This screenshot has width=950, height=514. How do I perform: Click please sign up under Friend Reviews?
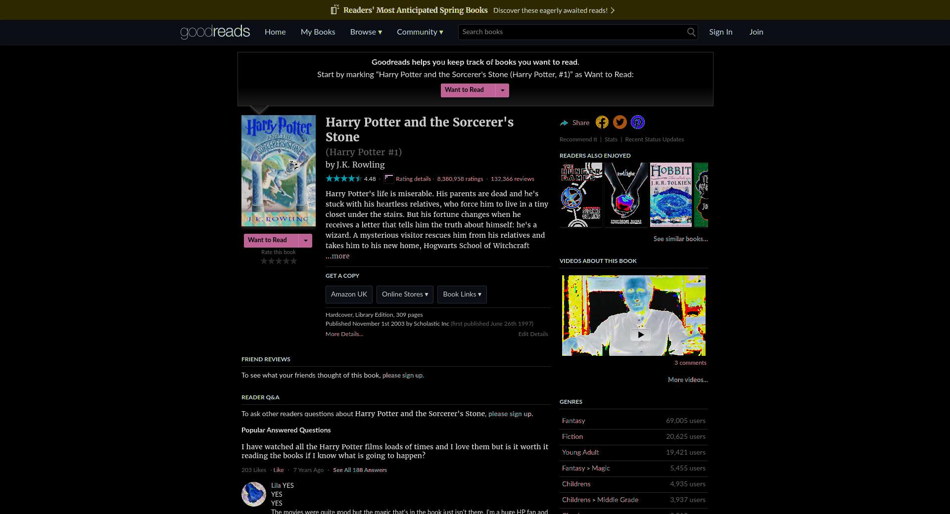(403, 376)
